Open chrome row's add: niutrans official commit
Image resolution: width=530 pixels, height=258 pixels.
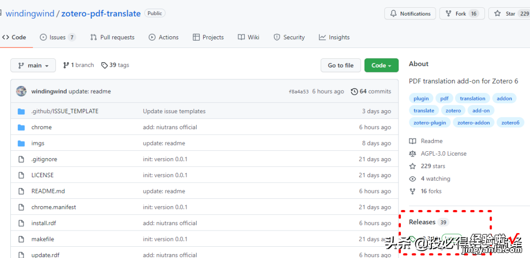(x=170, y=127)
